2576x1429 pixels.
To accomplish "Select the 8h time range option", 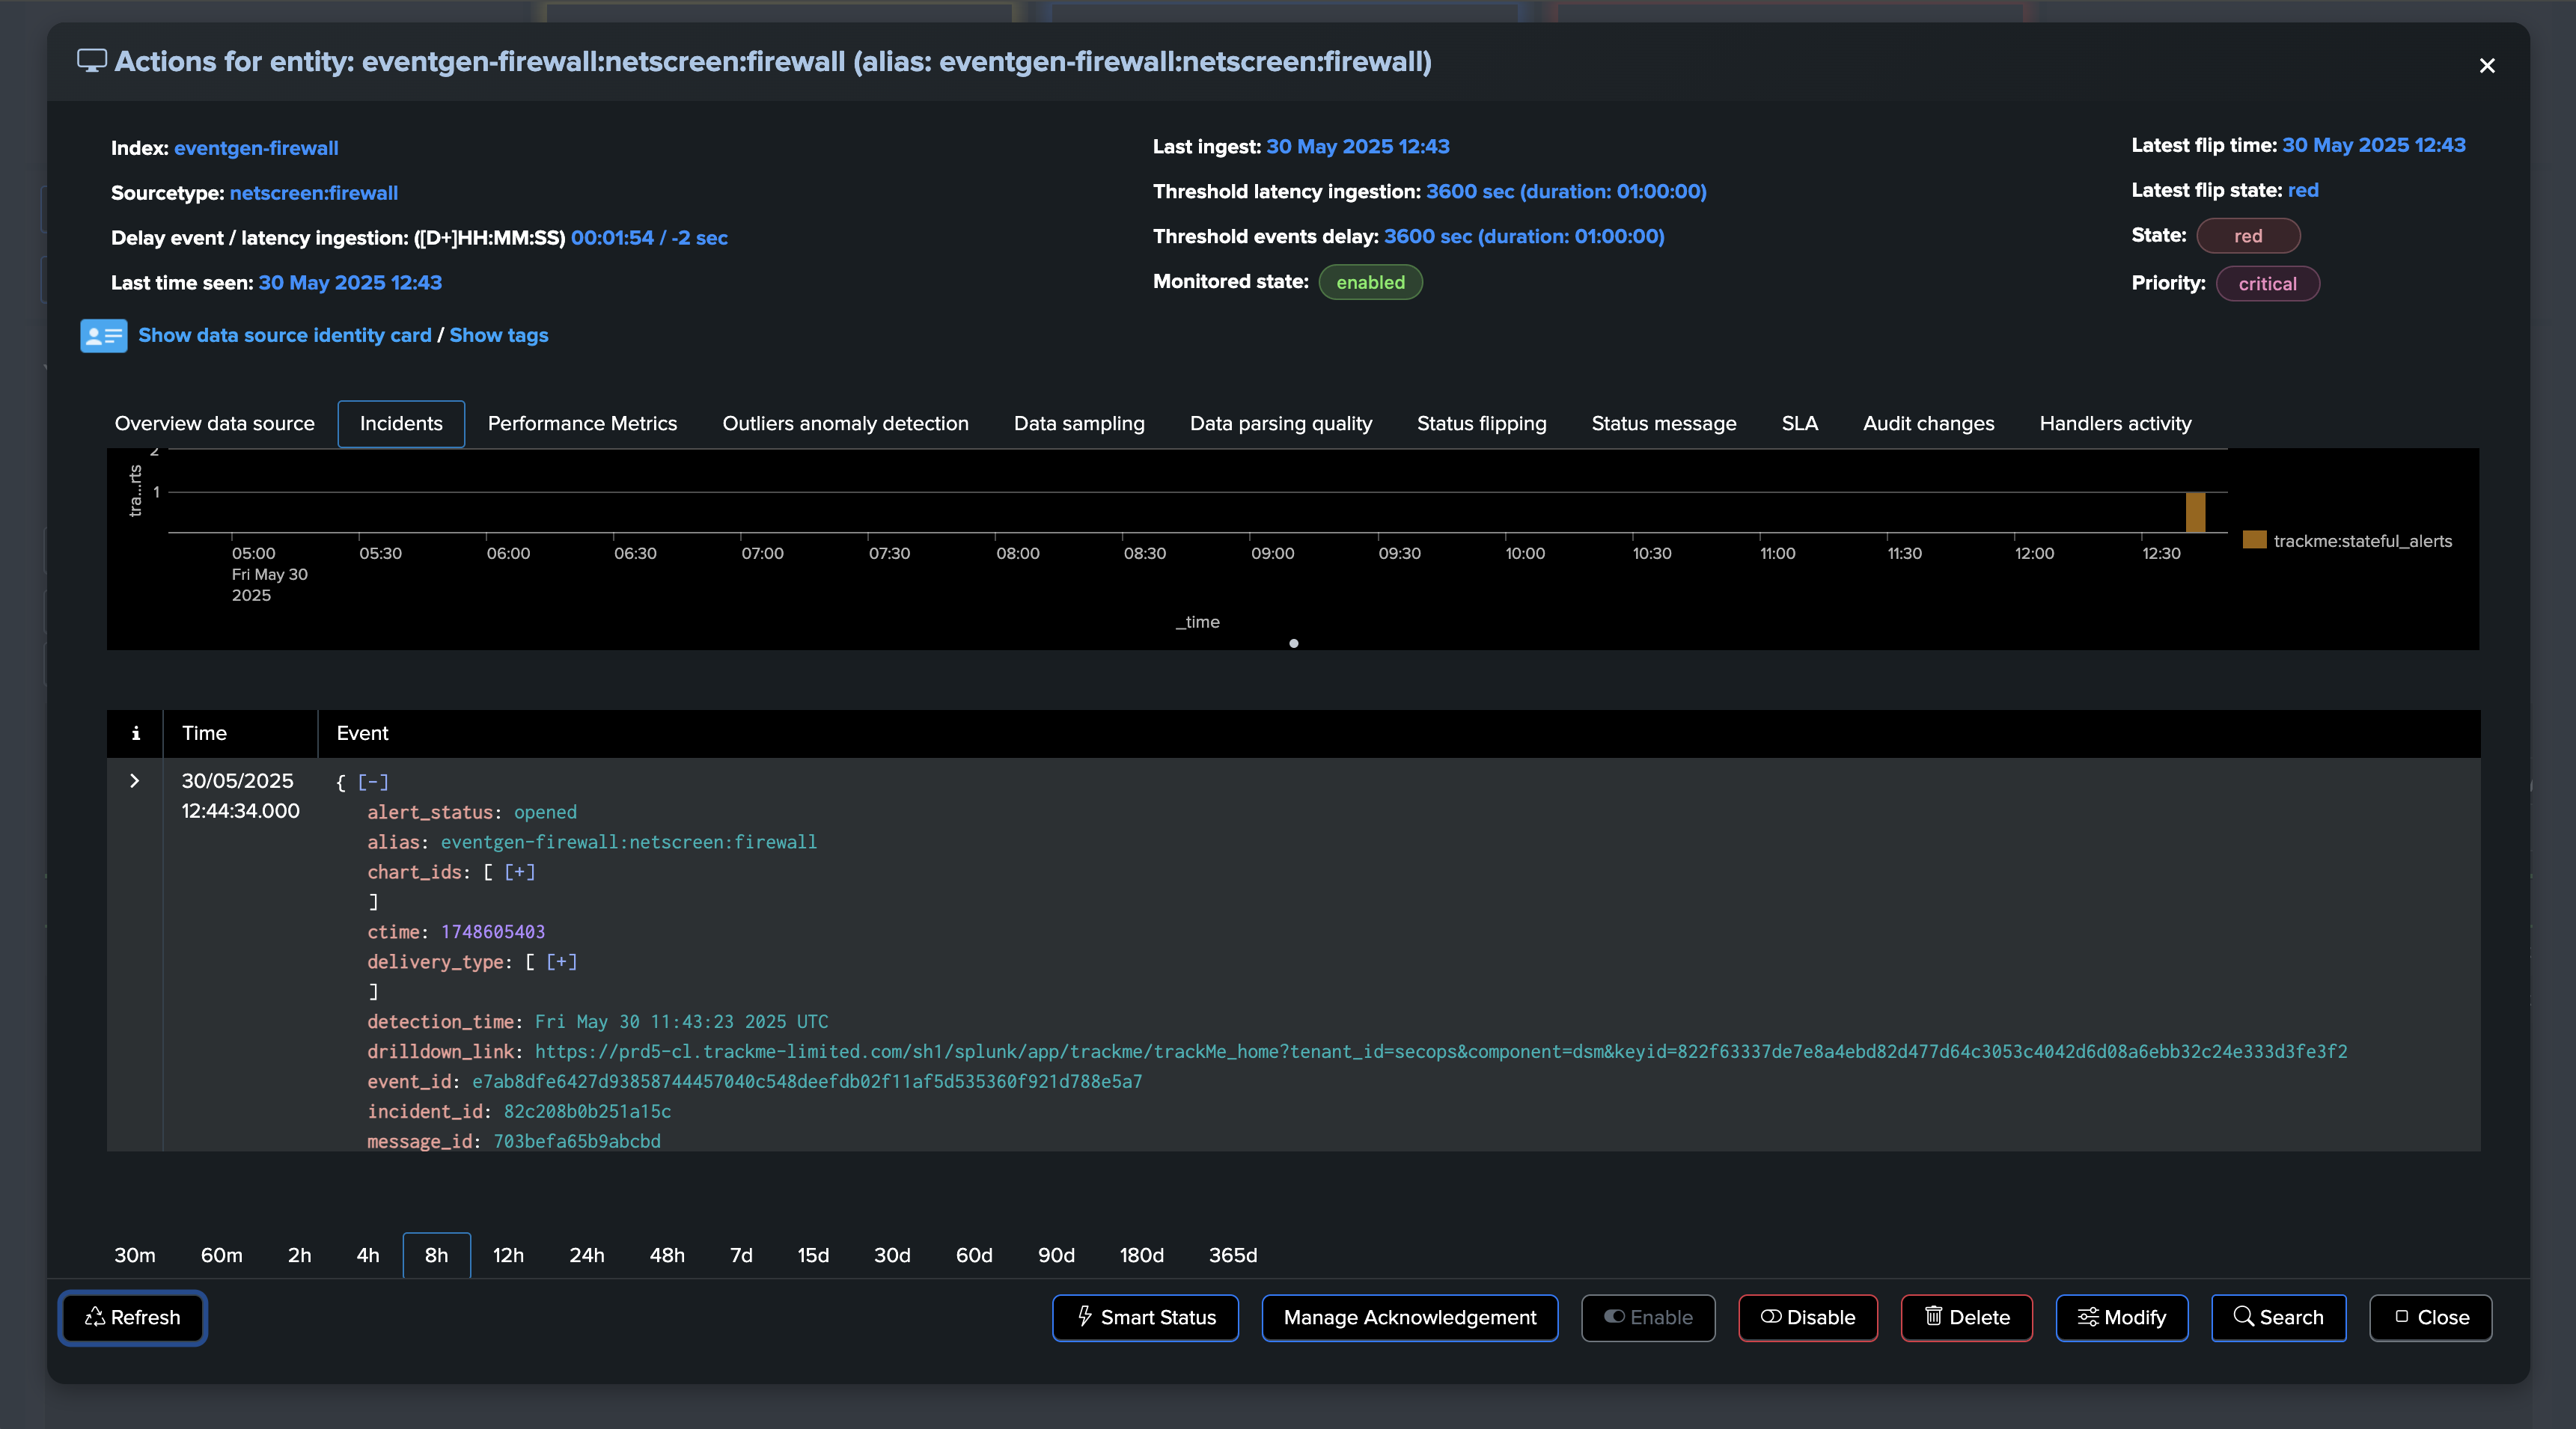I will click(436, 1255).
